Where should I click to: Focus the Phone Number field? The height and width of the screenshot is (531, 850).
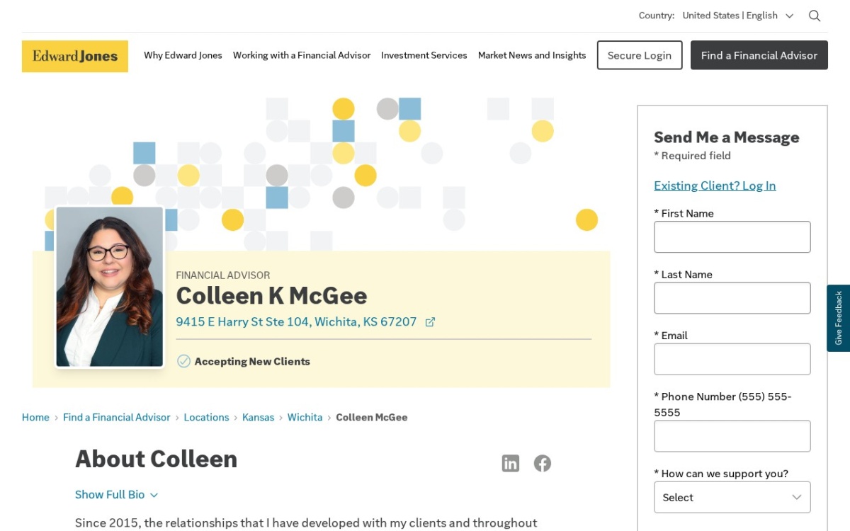click(732, 436)
